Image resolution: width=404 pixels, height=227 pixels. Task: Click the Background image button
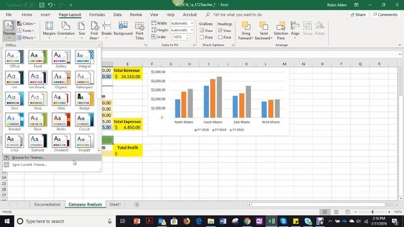[123, 29]
